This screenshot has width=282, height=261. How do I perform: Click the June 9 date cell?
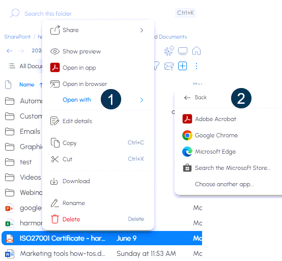click(x=126, y=238)
